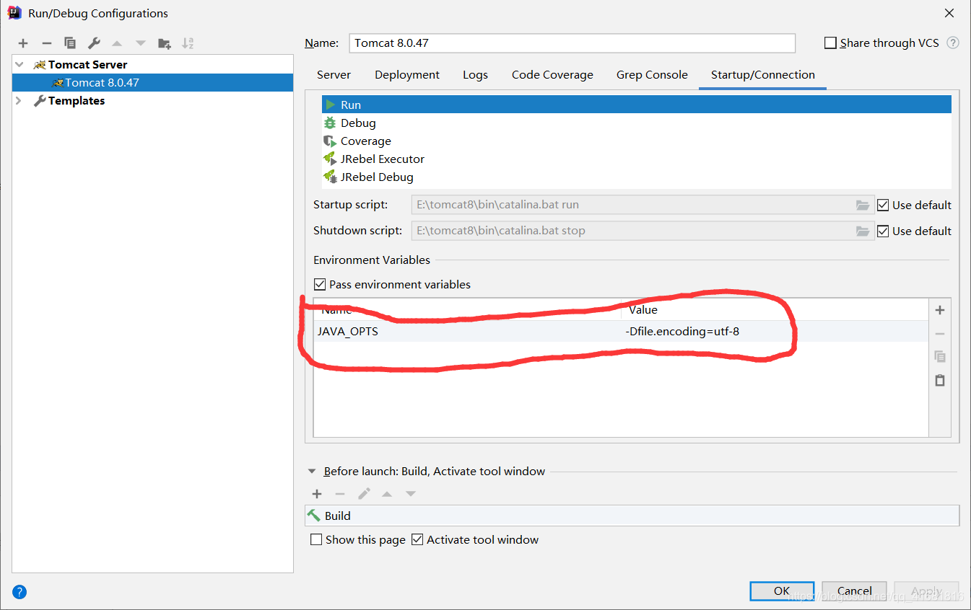Image resolution: width=971 pixels, height=610 pixels.
Task: Collapse Tomcat Server tree node
Action: pos(19,65)
